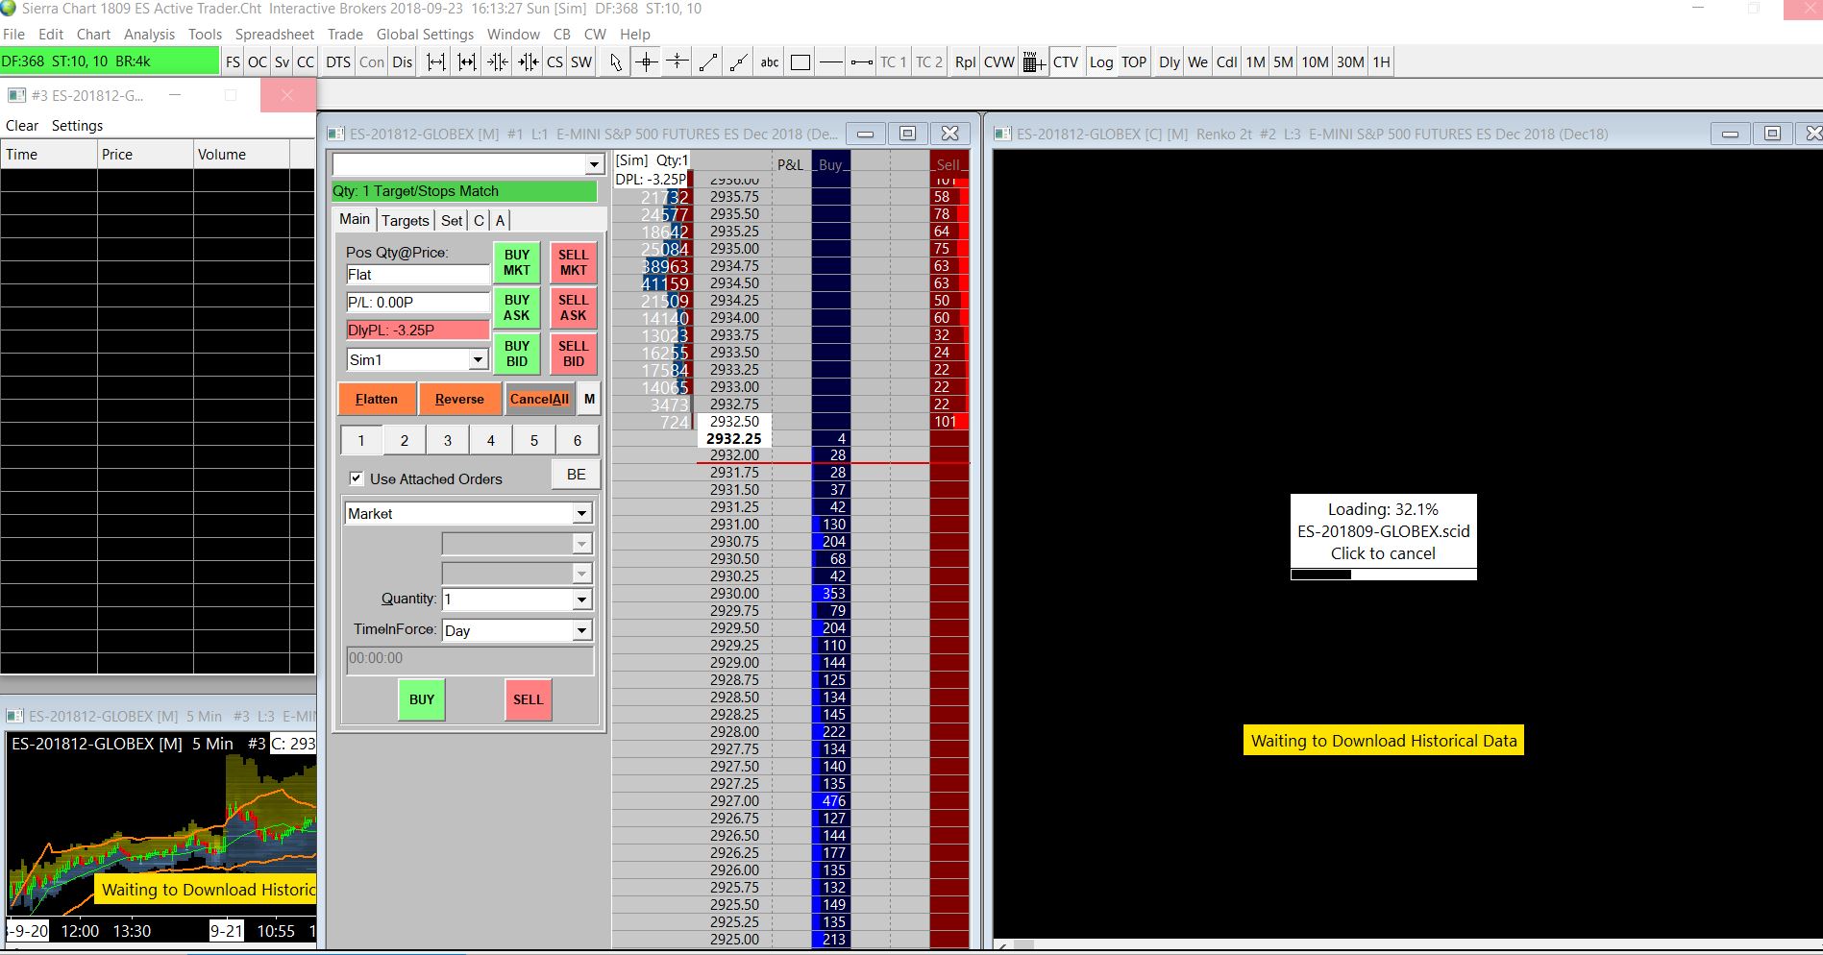Screen dimensions: 1823x955
Task: Switch chart to 1H timeframe button
Action: click(x=1381, y=62)
